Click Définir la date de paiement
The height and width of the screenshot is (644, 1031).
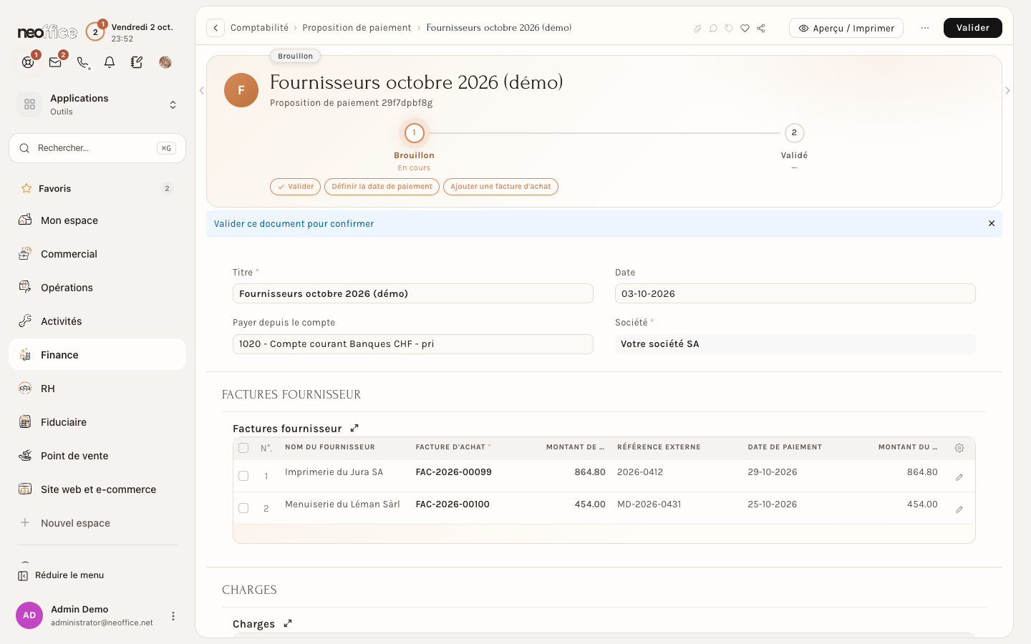click(382, 187)
